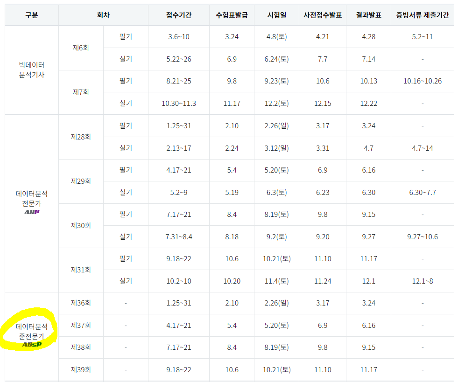Click the 11.4(토) exam date

tap(276, 281)
